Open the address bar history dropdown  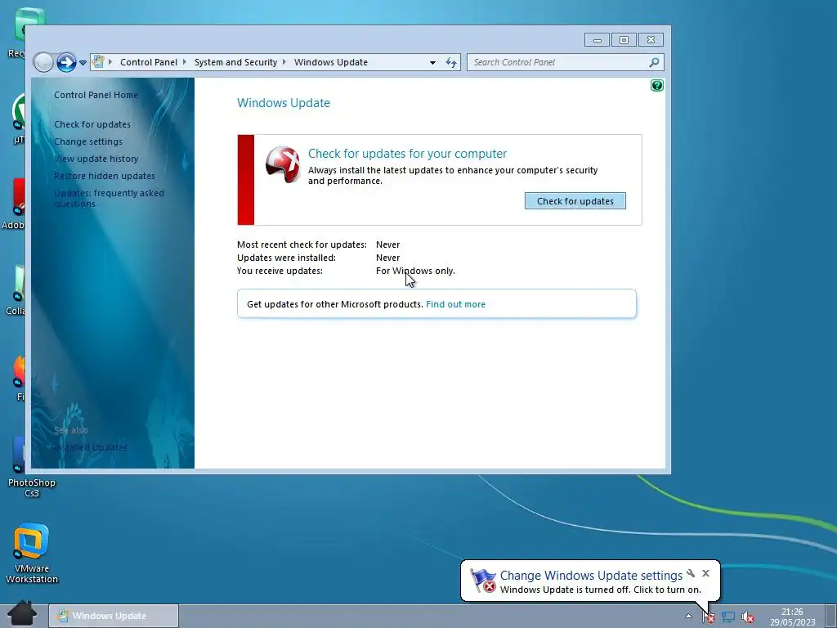432,62
